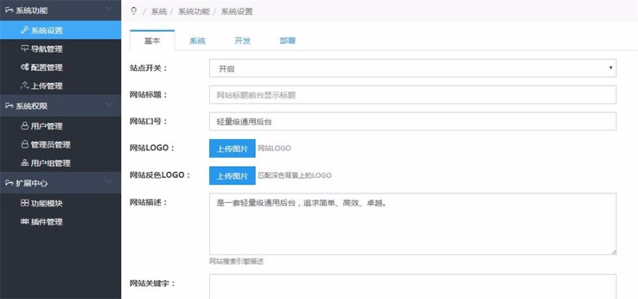Open 功能模块 in the sidebar
This screenshot has height=299, width=638.
(x=60, y=204)
